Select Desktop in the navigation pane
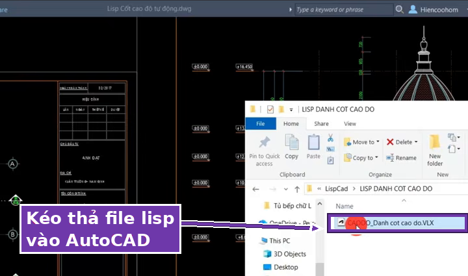The image size is (468, 276). (x=280, y=267)
